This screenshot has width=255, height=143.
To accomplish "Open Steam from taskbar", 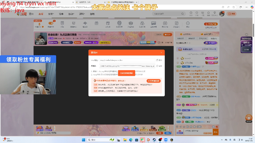I will click(x=154, y=140).
